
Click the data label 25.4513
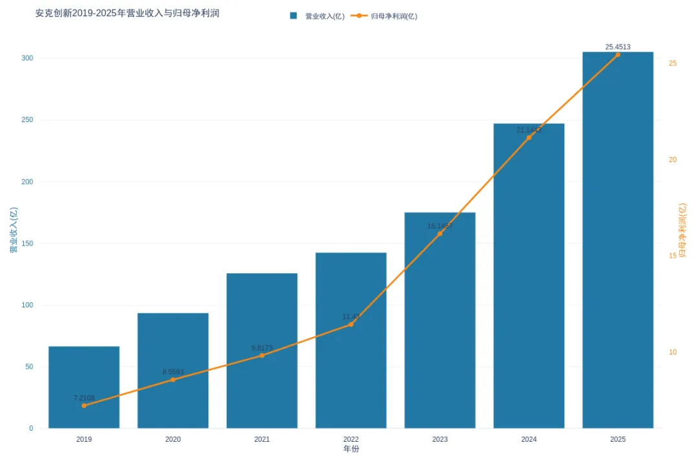pos(618,46)
